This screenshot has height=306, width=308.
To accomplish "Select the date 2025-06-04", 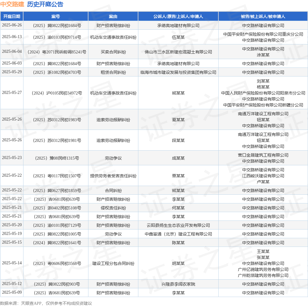I will pos(12,51).
